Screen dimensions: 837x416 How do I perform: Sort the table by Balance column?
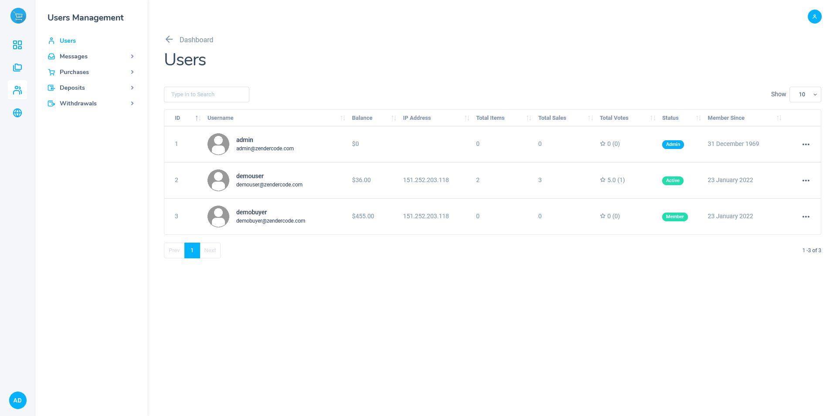pyautogui.click(x=362, y=118)
